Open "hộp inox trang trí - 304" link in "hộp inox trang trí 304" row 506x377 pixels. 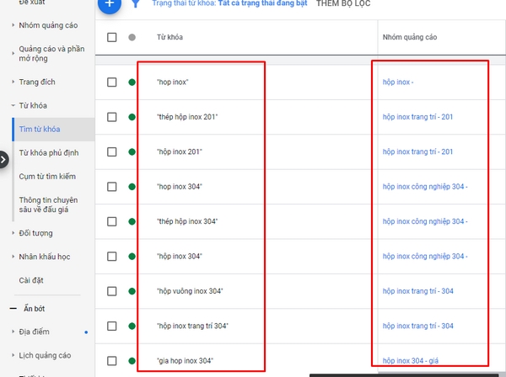tap(418, 326)
